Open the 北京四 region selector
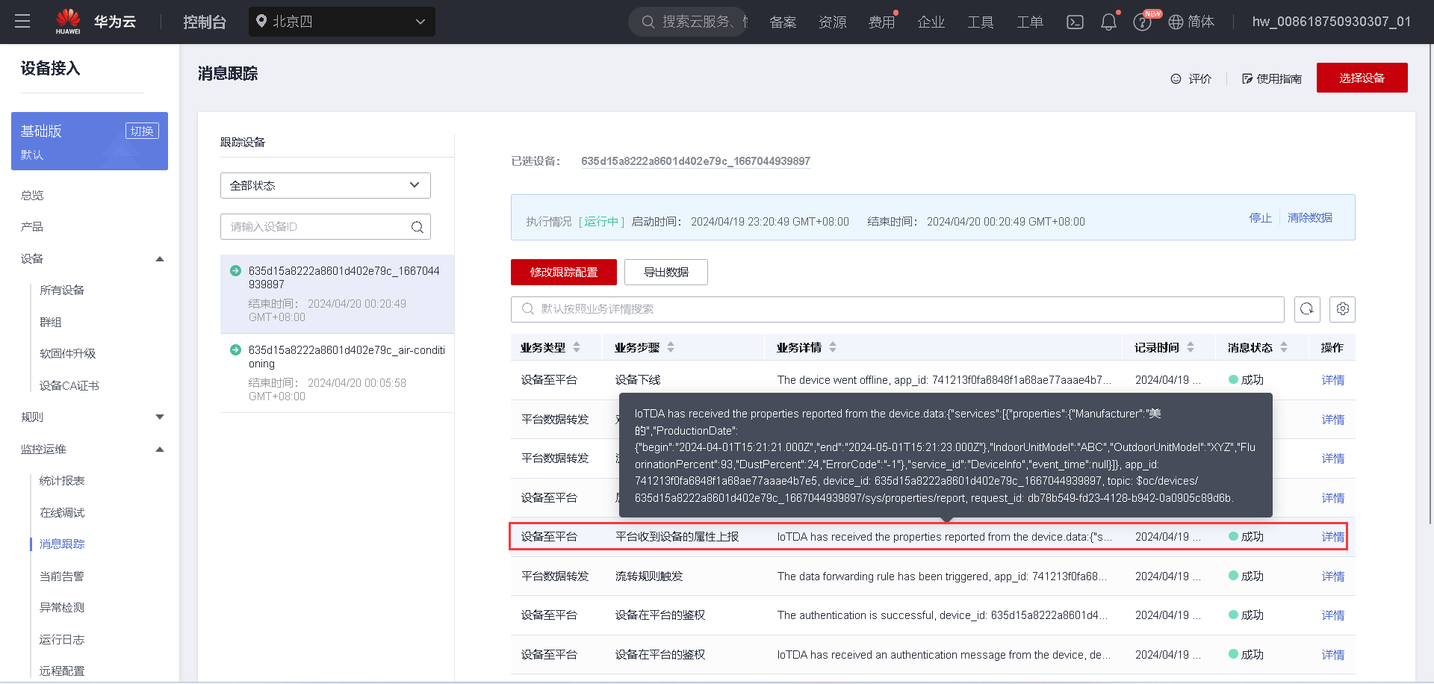This screenshot has width=1434, height=684. pyautogui.click(x=341, y=22)
